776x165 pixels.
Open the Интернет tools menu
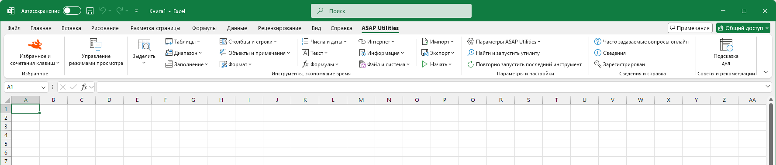376,42
